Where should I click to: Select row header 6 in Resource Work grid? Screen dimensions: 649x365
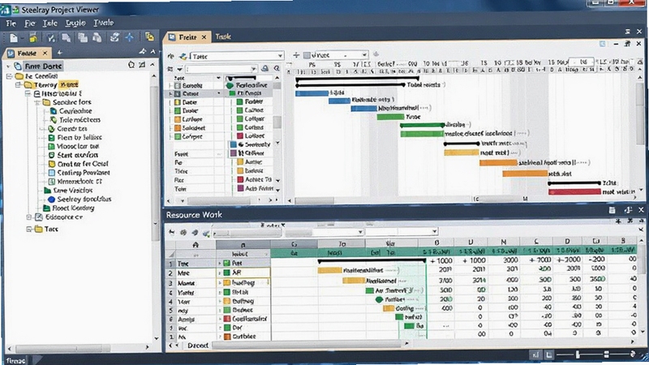(170, 320)
